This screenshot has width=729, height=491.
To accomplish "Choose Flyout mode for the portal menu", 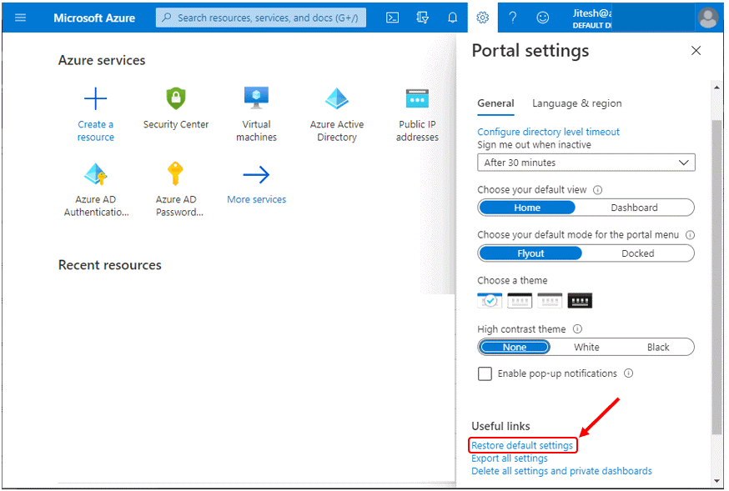I will (x=530, y=253).
